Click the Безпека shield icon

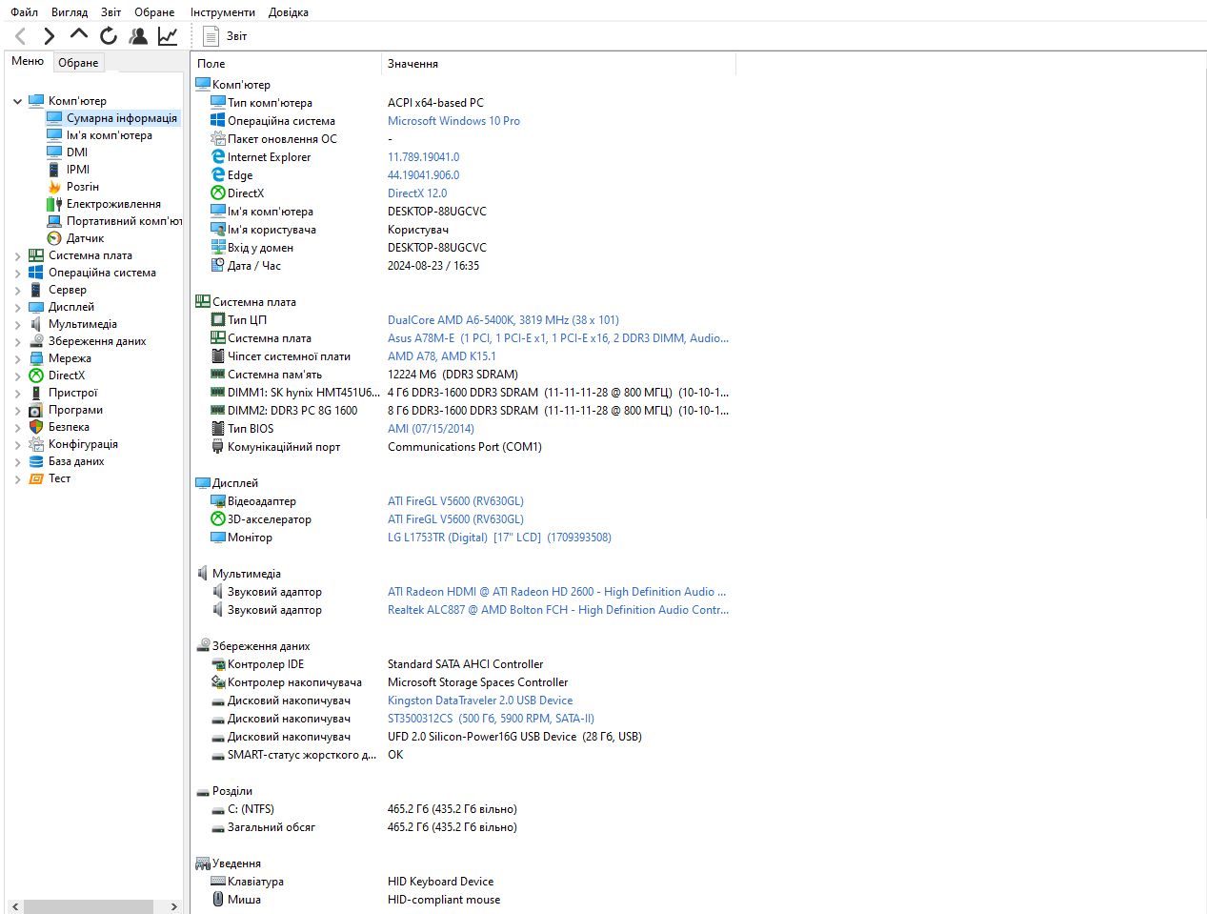[x=36, y=427]
